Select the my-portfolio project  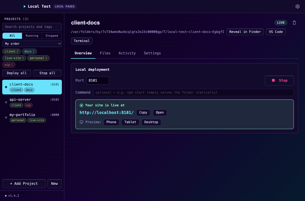click(x=32, y=117)
